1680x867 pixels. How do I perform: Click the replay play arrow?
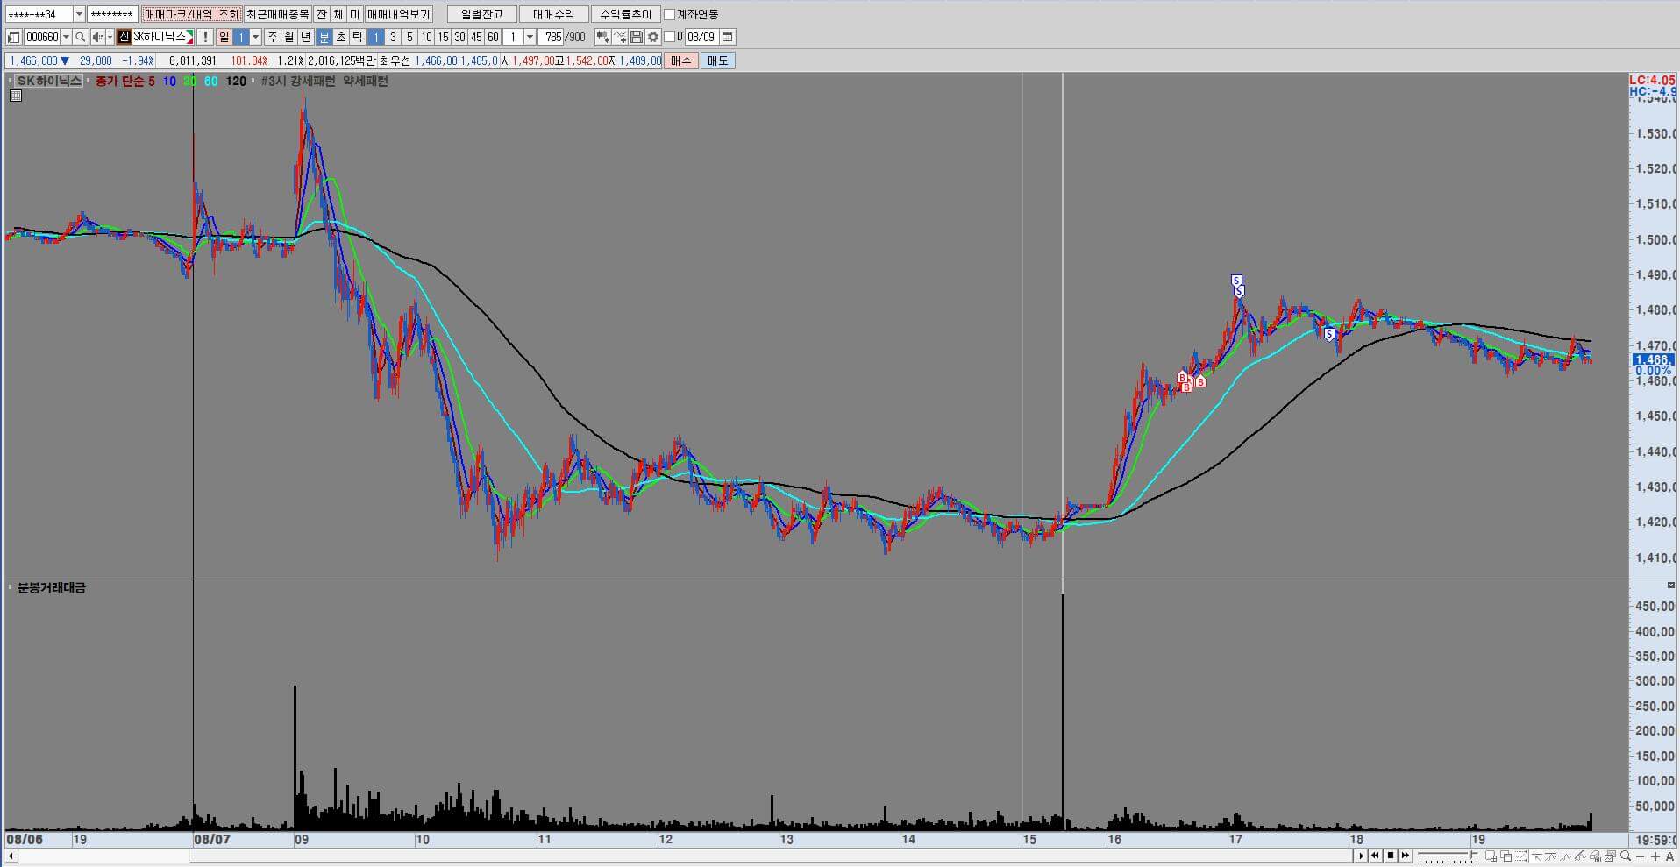point(1362,856)
